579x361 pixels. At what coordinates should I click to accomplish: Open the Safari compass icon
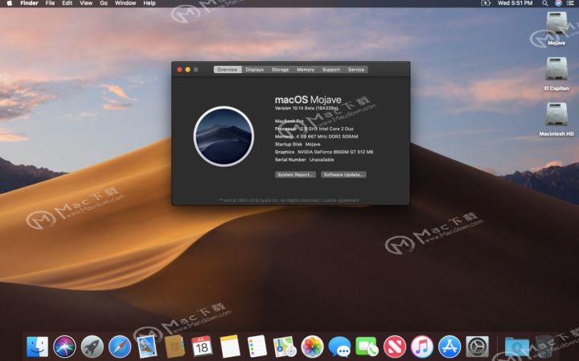click(120, 347)
